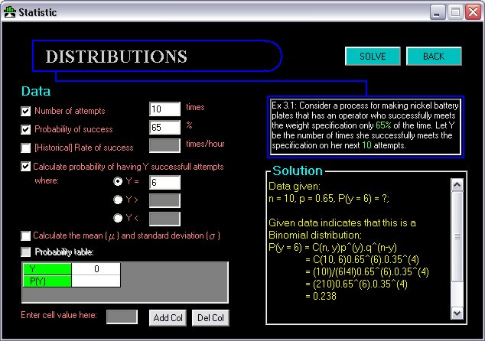Click the Solution scrollbar down arrow

pyautogui.click(x=457, y=313)
